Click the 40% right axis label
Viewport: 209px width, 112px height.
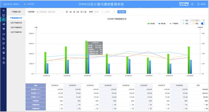tap(203, 34)
